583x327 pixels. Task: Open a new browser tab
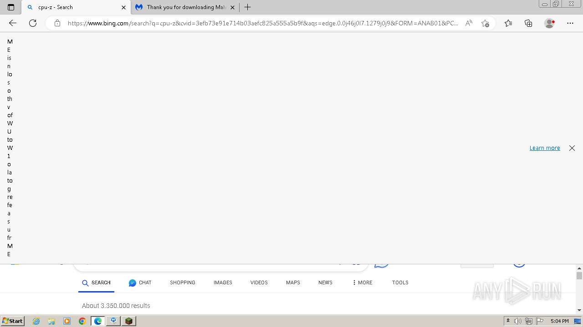coord(247,7)
